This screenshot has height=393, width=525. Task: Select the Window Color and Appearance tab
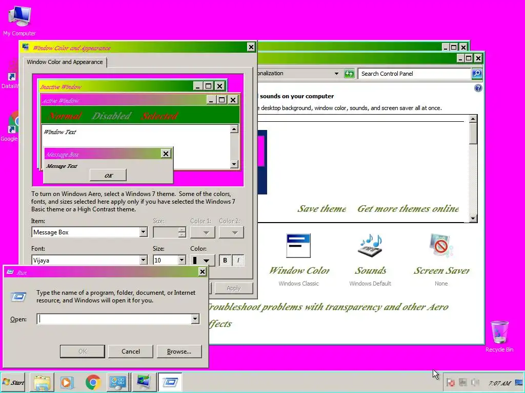[65, 62]
